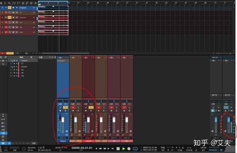Show Instruments section in mixer sidebar
Image resolution: width=237 pixels, height=153 pixels.
[x=3, y=133]
